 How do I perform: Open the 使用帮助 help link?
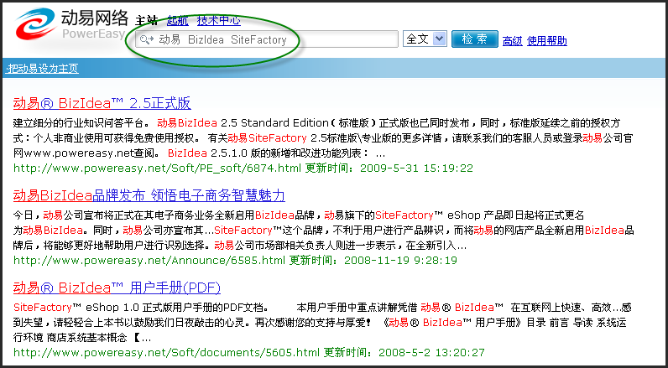click(x=546, y=41)
